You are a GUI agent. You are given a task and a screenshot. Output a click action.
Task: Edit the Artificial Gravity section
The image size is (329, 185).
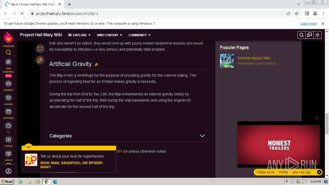pos(96,64)
